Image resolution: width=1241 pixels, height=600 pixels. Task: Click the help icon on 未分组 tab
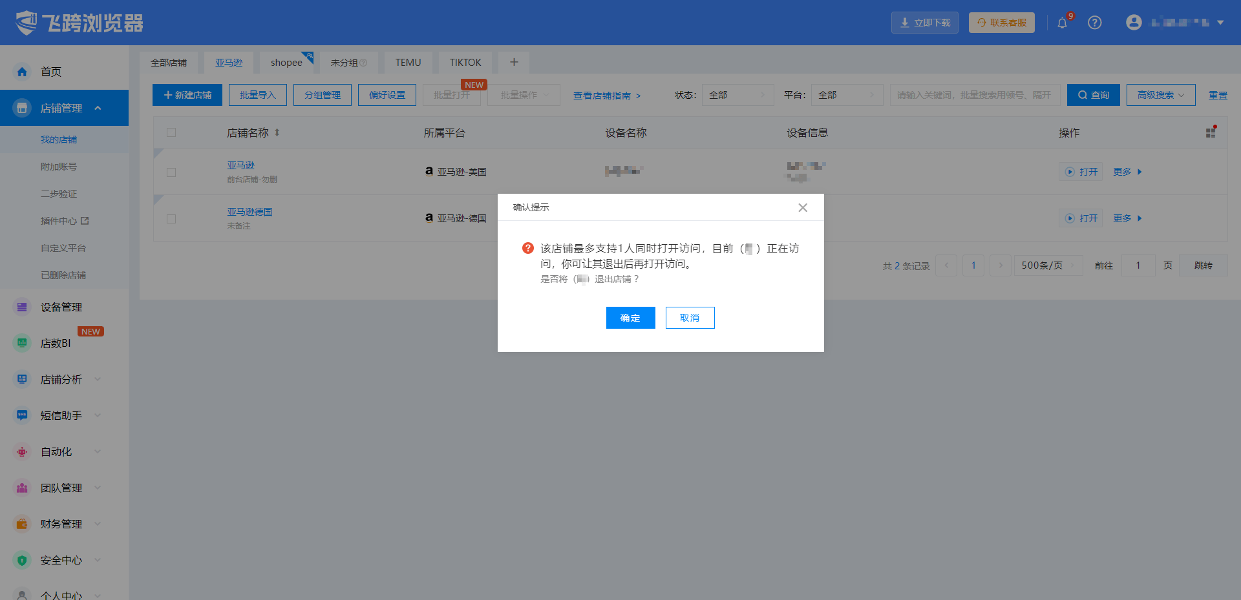pos(363,63)
